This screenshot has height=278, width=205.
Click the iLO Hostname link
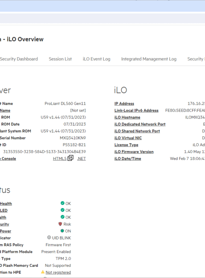tap(127, 117)
